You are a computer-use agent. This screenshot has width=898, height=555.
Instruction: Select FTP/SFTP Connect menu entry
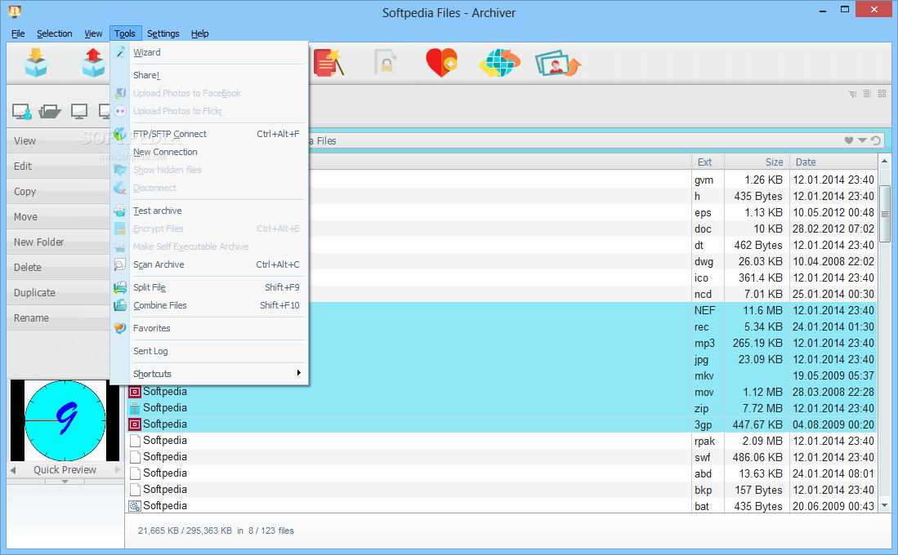pyautogui.click(x=210, y=134)
